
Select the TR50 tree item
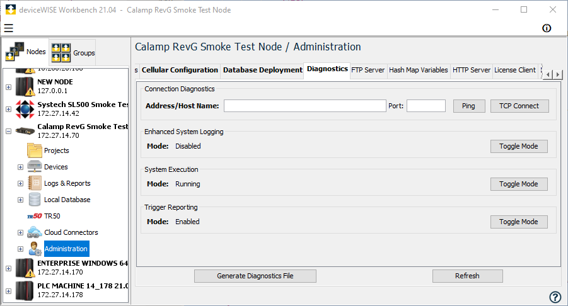tap(52, 217)
